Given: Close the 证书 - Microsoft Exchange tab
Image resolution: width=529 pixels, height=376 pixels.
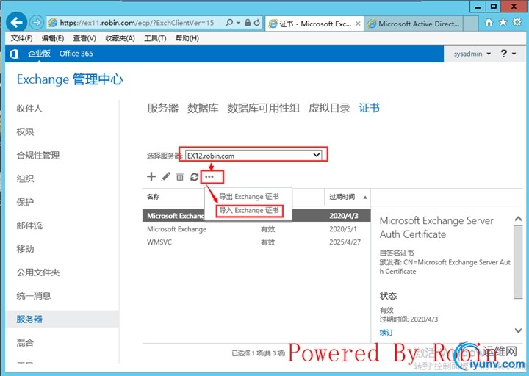Looking at the screenshot, I should pos(358,23).
